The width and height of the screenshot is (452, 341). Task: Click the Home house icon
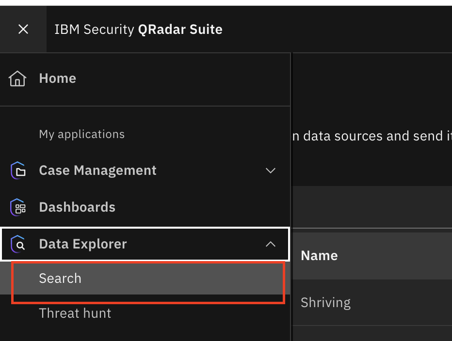(17, 78)
